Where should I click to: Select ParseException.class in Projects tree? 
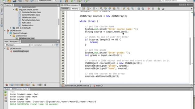pos(31,20)
